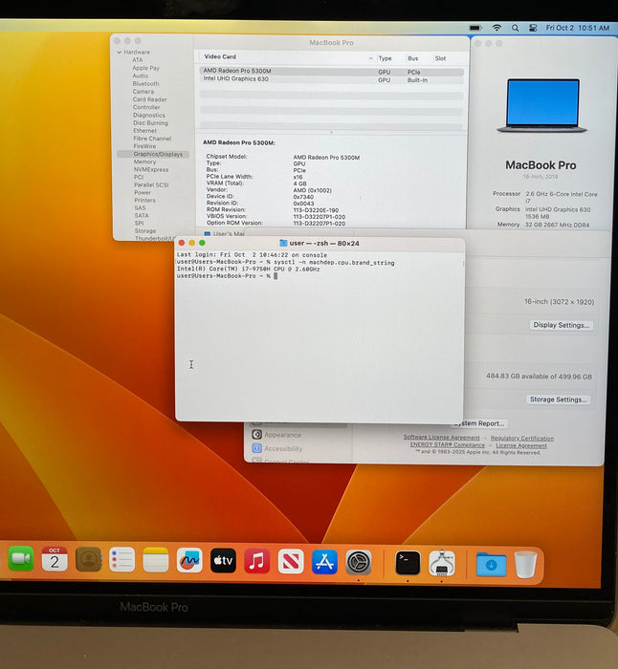The height and width of the screenshot is (669, 618).
Task: Select PCI in hardware list
Action: [x=139, y=177]
